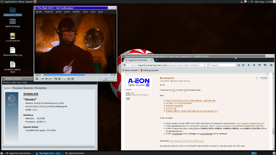Mute audio with VLC speaker icon
Viewport: 276px width, 155px height.
[x=100, y=80]
